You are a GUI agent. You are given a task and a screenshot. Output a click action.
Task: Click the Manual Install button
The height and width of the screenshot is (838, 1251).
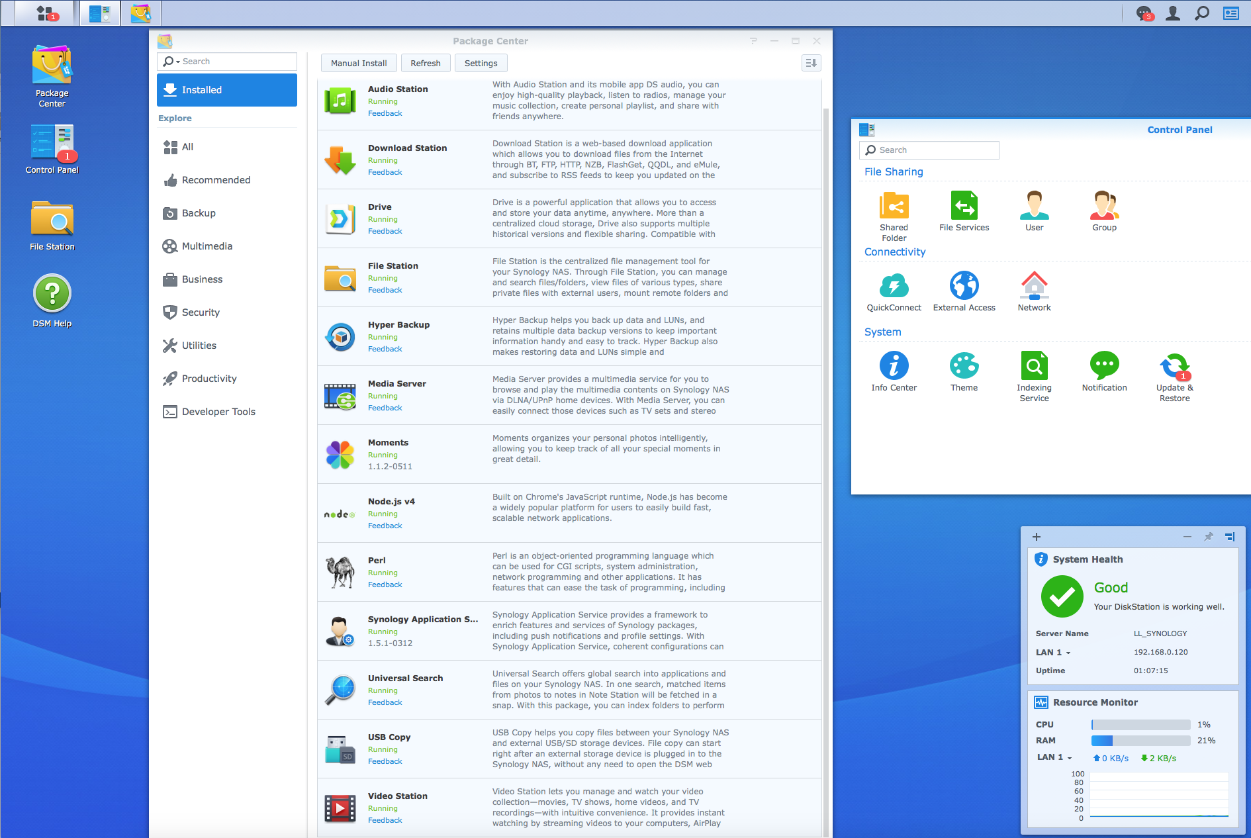359,63
